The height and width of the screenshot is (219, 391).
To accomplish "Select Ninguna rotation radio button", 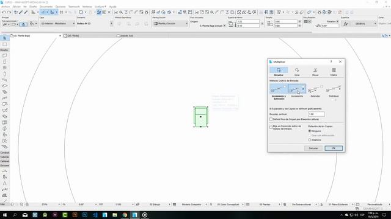I will (x=310, y=131).
